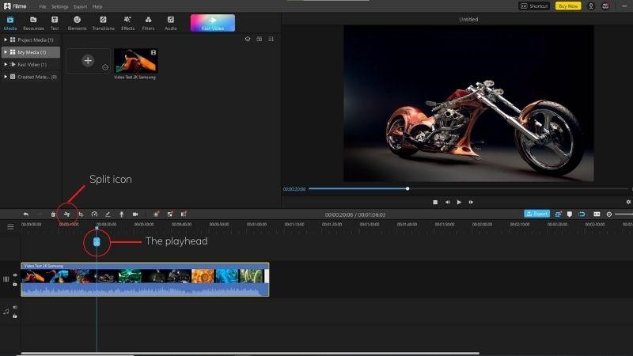633x356 pixels.
Task: Click the Shortcut button
Action: [x=534, y=6]
